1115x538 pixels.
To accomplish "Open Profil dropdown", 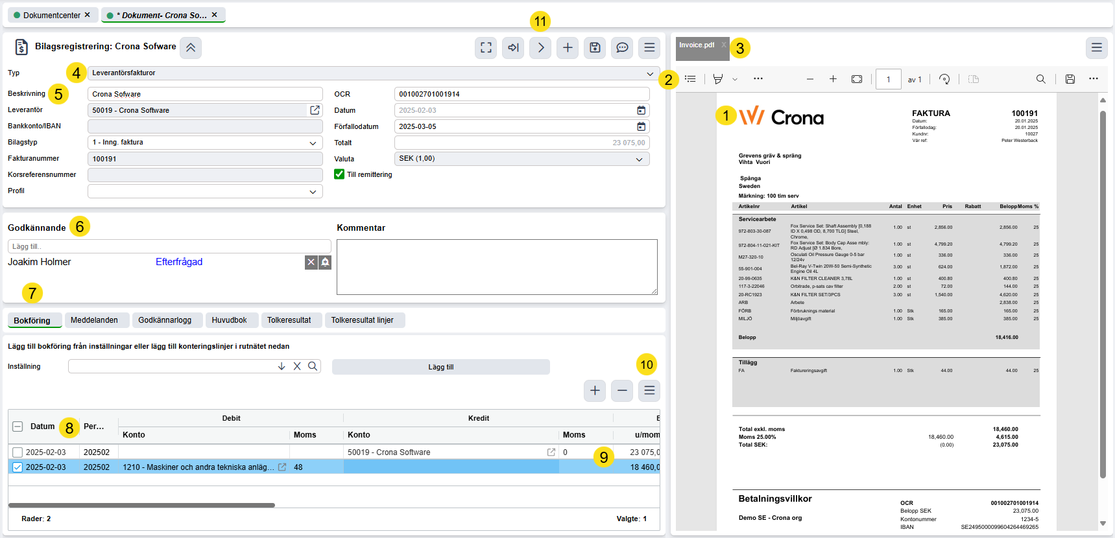I will pyautogui.click(x=205, y=191).
